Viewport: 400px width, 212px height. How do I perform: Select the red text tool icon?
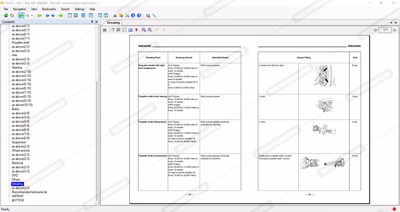click(136, 30)
